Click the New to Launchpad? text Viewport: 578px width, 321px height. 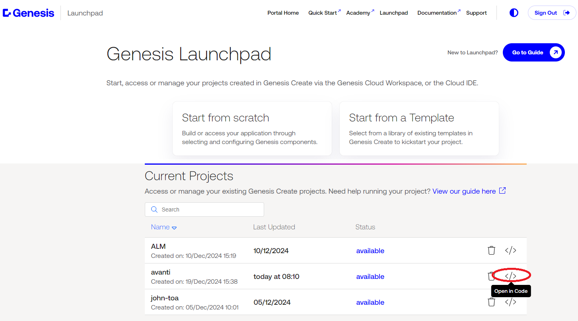(473, 52)
